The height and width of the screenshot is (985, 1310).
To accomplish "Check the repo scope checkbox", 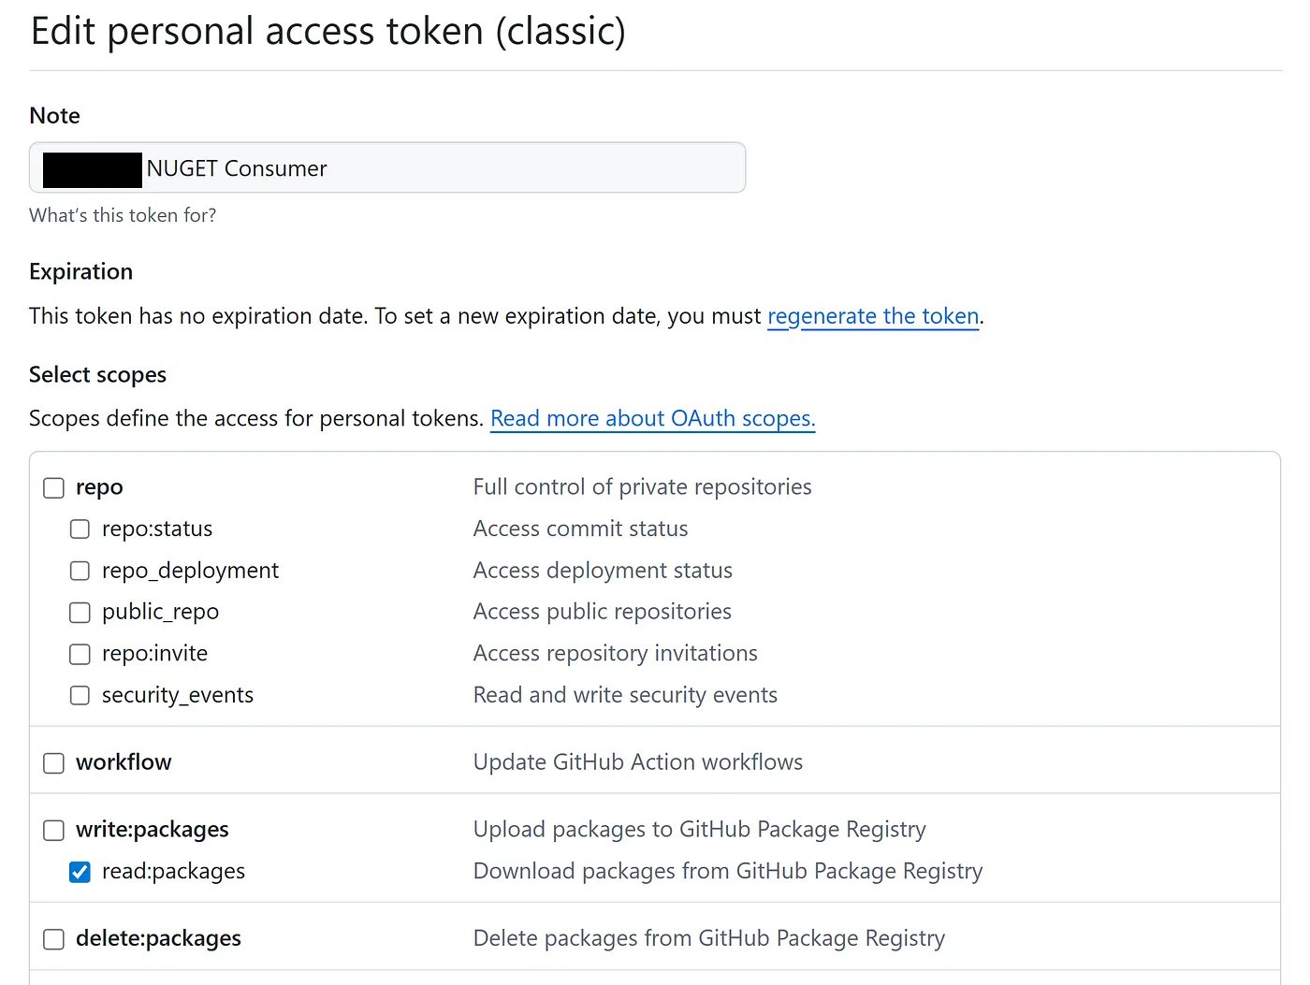I will (54, 488).
